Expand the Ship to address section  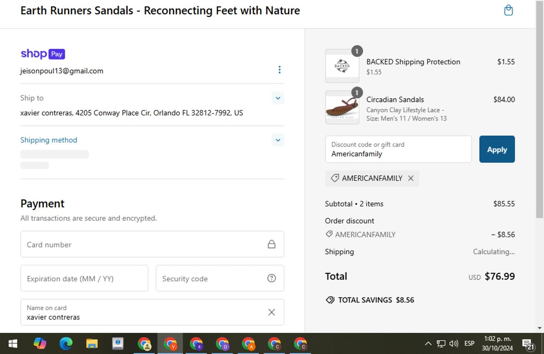[278, 98]
